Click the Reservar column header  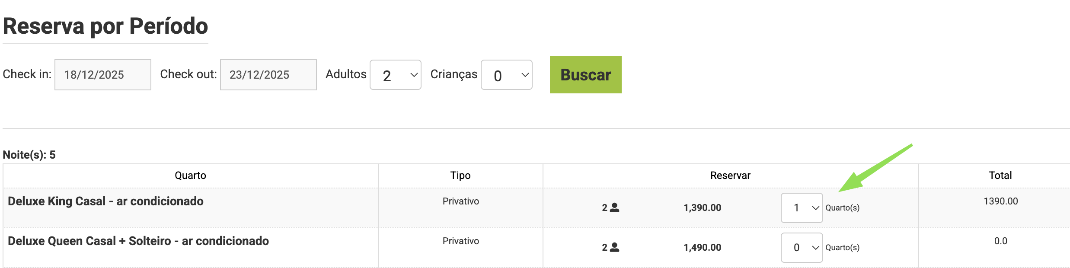click(x=730, y=175)
